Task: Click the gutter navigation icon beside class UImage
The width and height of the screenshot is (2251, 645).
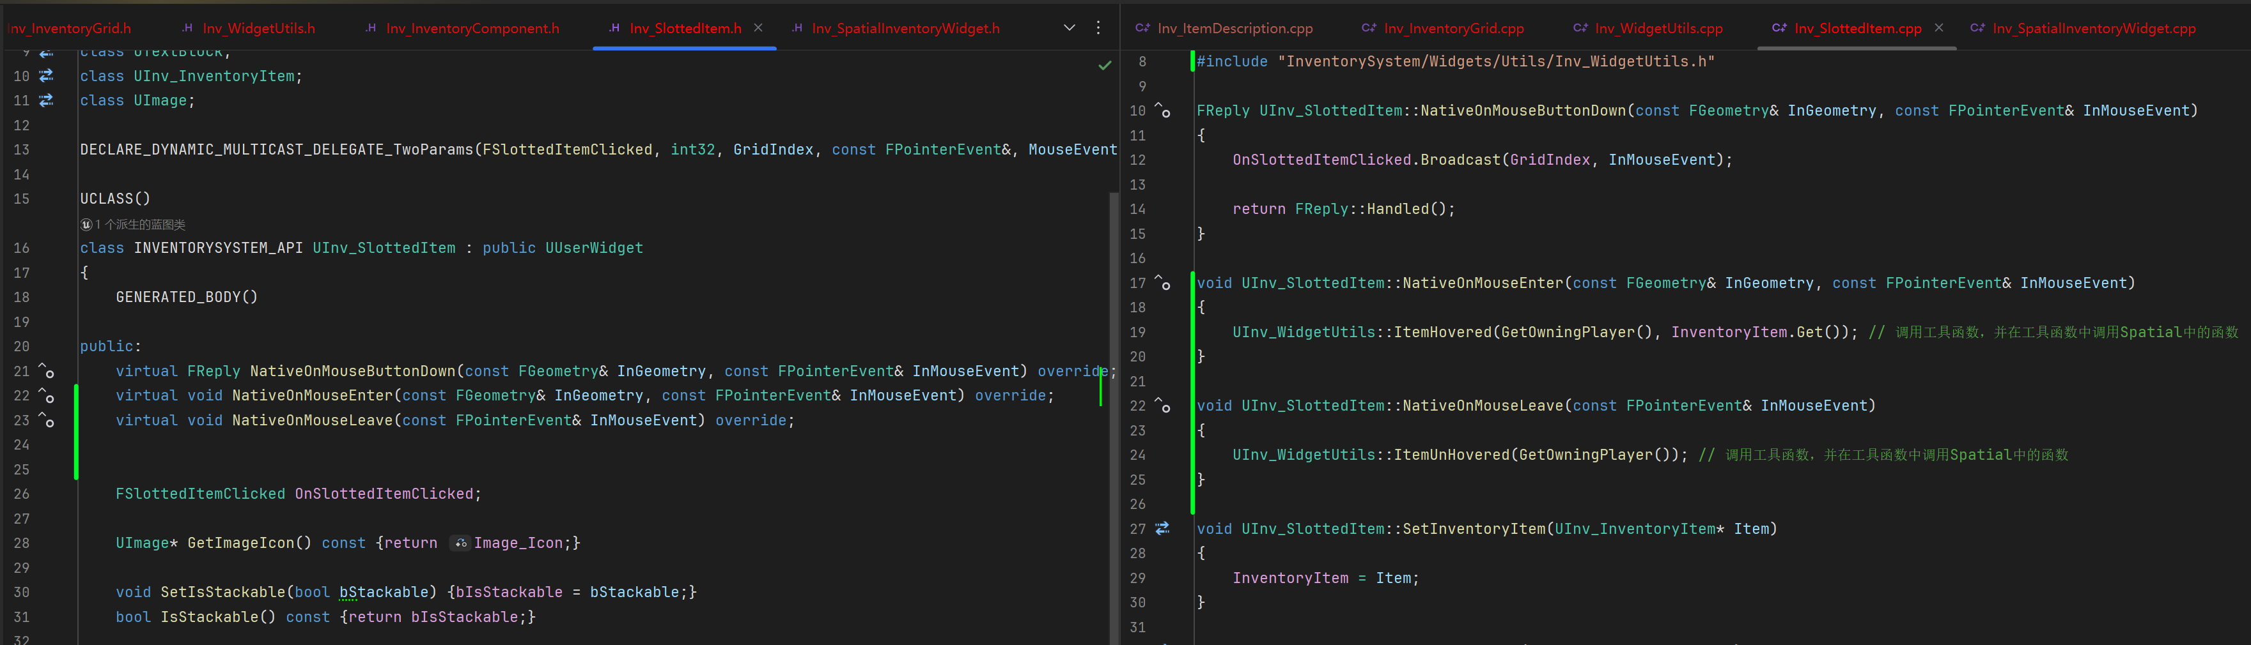Action: 46,100
